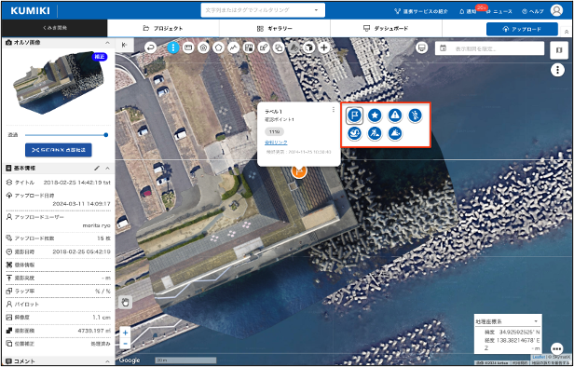Pick the landslide marker icon

[x=395, y=133]
